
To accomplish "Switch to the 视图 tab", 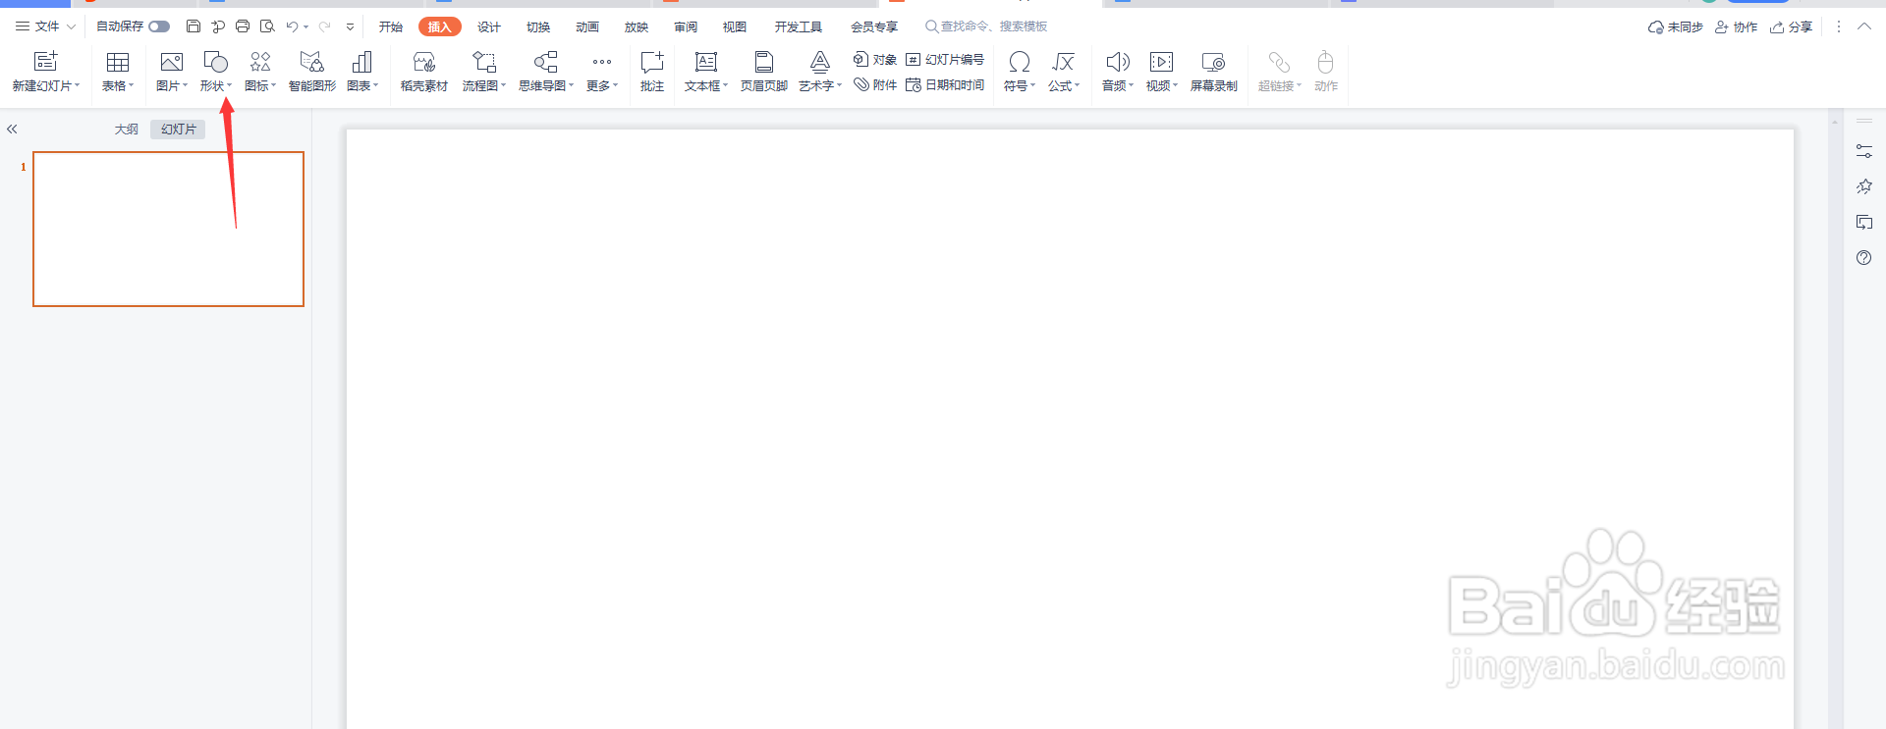I will click(735, 26).
